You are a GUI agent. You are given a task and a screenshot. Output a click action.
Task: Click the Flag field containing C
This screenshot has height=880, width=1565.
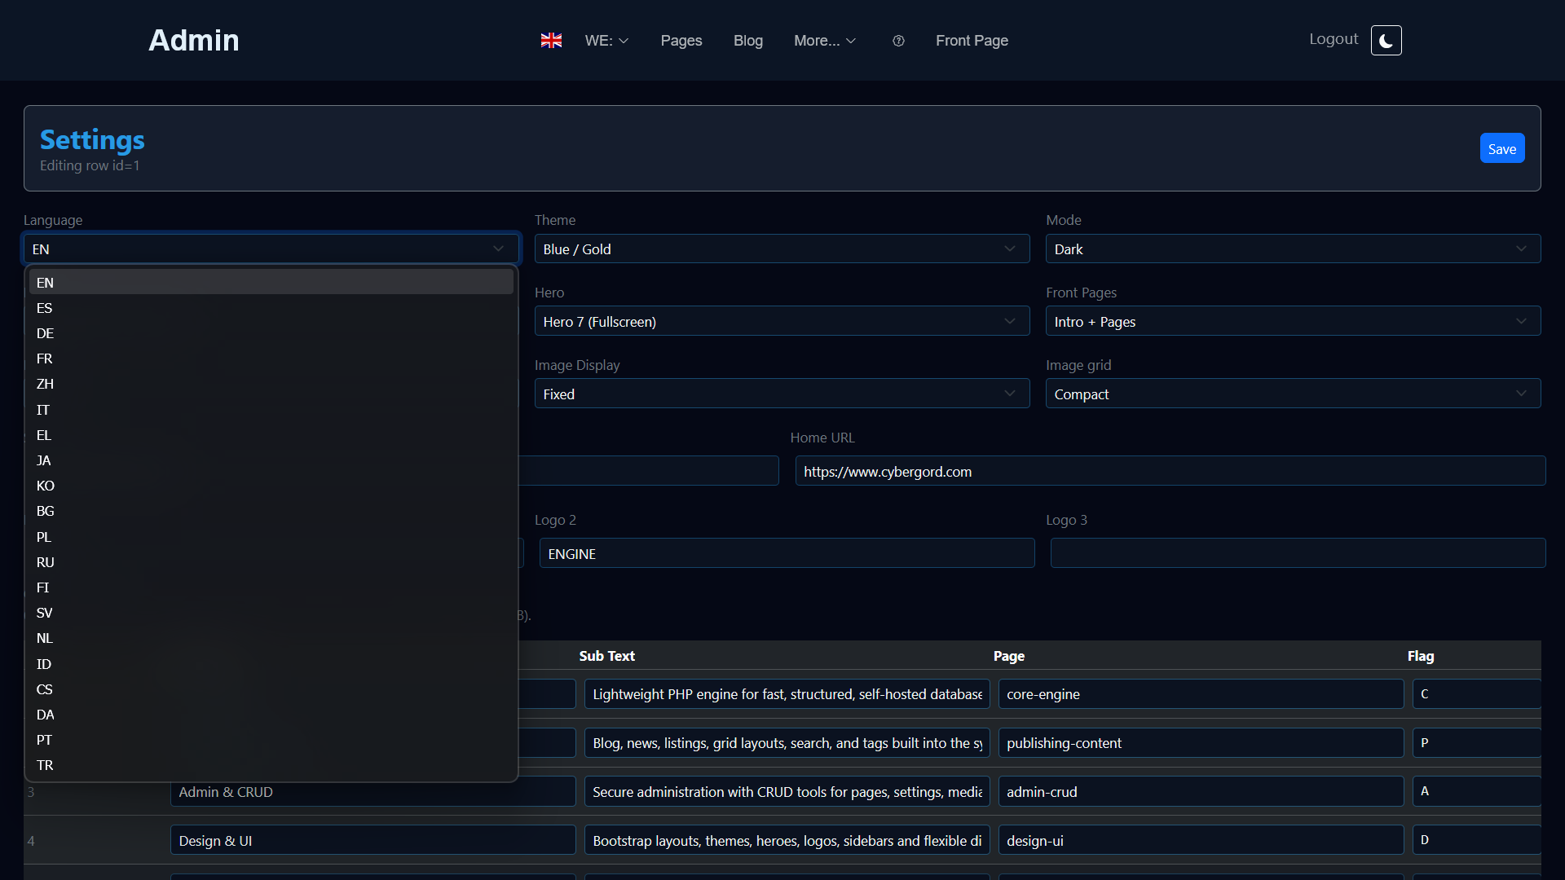coord(1476,694)
